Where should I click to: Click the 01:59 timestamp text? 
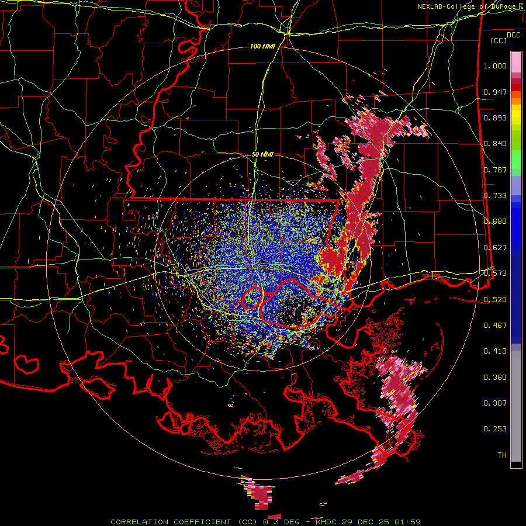(x=407, y=522)
